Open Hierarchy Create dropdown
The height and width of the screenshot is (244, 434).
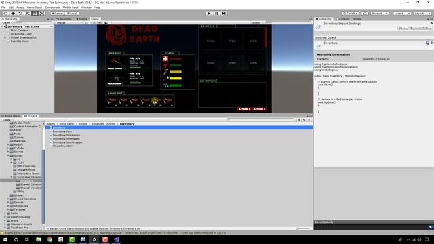point(7,22)
